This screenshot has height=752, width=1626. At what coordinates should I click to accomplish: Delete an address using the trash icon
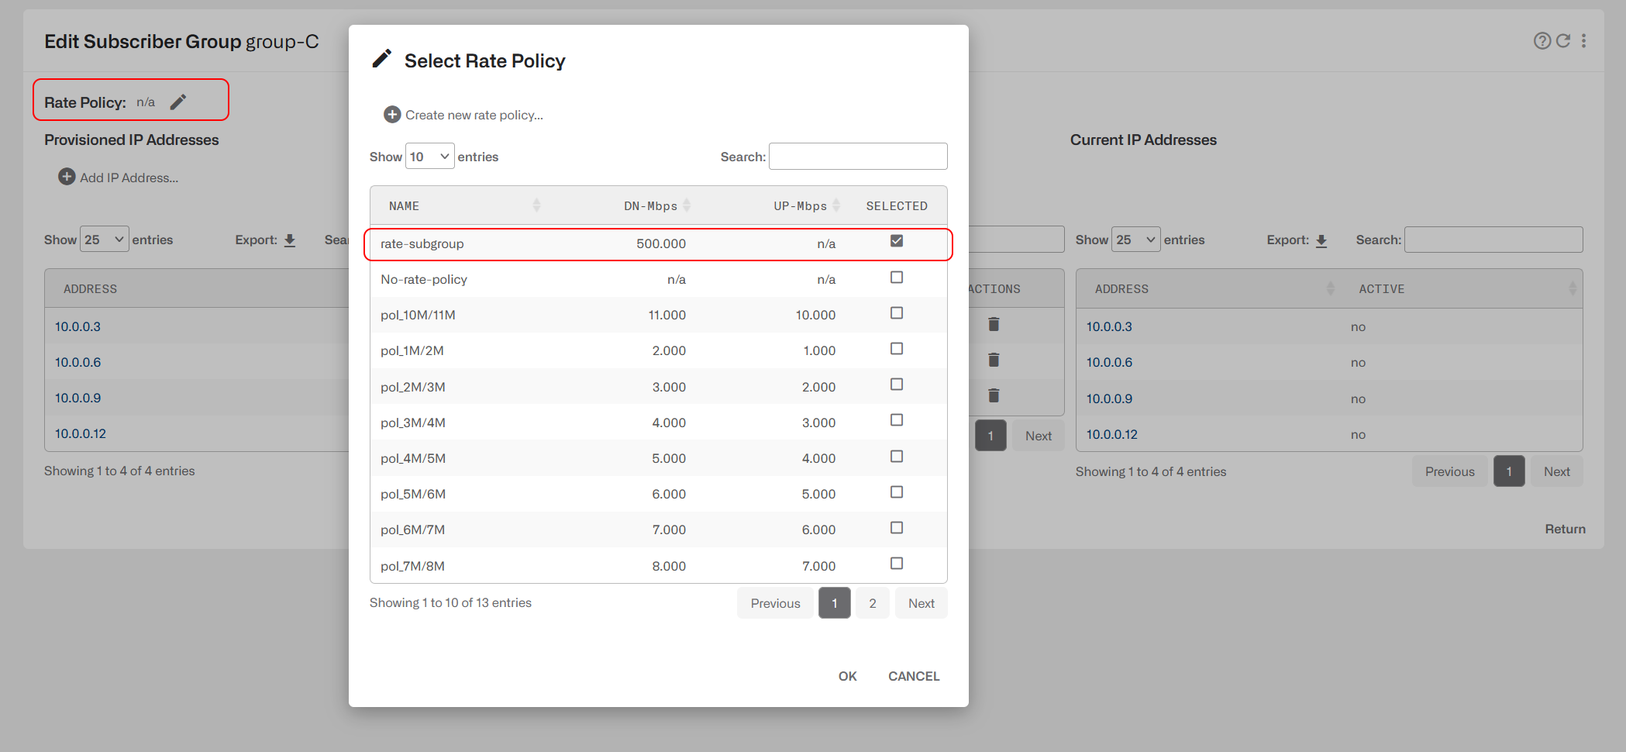point(994,324)
